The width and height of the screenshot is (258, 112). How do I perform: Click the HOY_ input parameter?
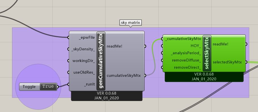coord(196,46)
